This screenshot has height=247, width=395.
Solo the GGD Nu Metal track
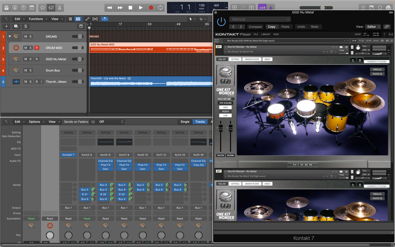pyautogui.click(x=31, y=59)
